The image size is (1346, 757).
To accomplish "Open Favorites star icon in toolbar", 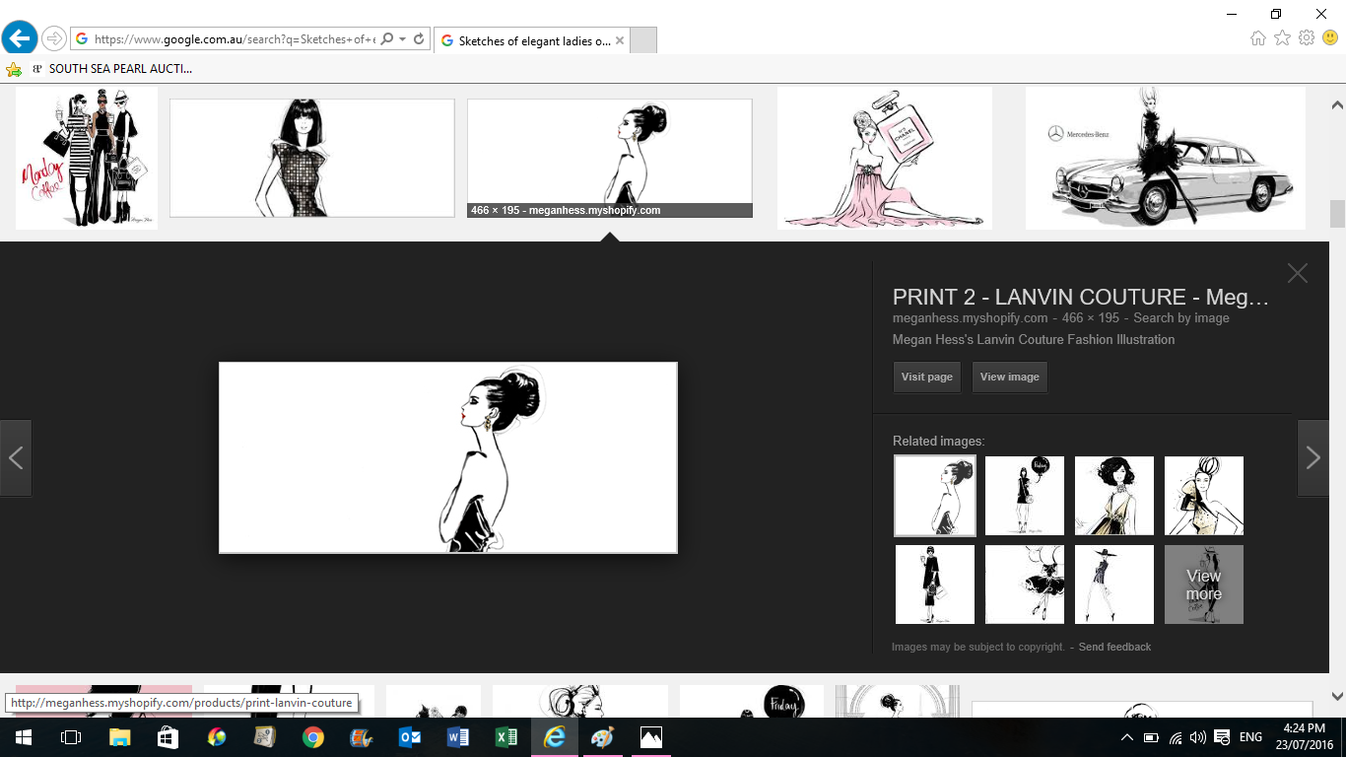I will 1282,38.
